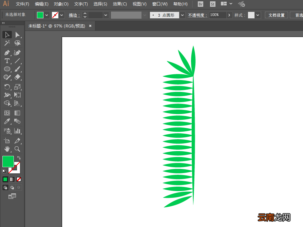Open the 文件(F) menu
303x227 pixels.
[x=22, y=4]
